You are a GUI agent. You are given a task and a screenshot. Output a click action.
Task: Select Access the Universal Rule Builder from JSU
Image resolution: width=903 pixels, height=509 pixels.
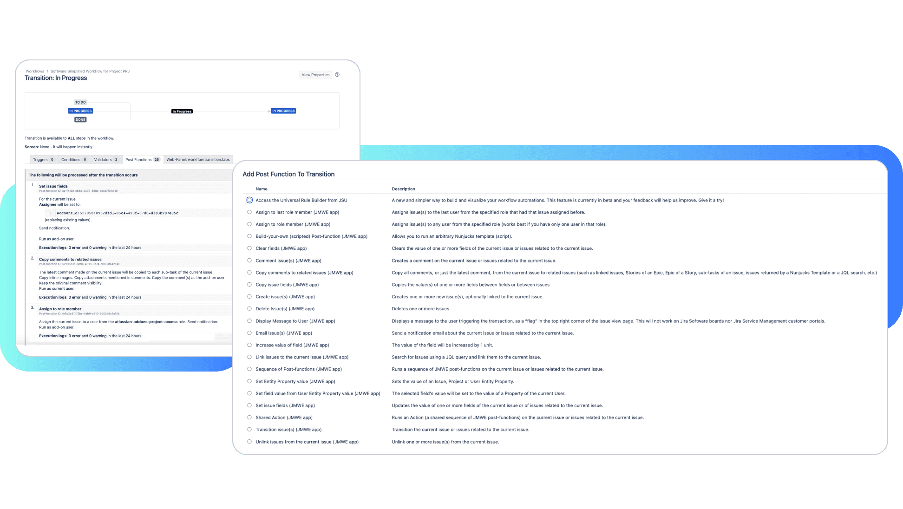249,200
